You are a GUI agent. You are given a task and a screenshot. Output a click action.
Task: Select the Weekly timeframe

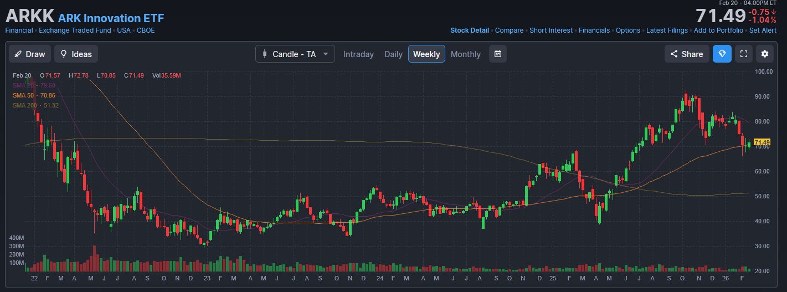tap(426, 54)
